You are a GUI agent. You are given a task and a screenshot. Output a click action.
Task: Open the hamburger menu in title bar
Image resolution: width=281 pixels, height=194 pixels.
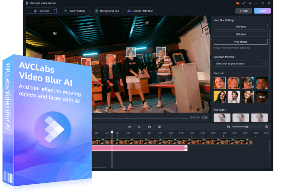coord(250,3)
